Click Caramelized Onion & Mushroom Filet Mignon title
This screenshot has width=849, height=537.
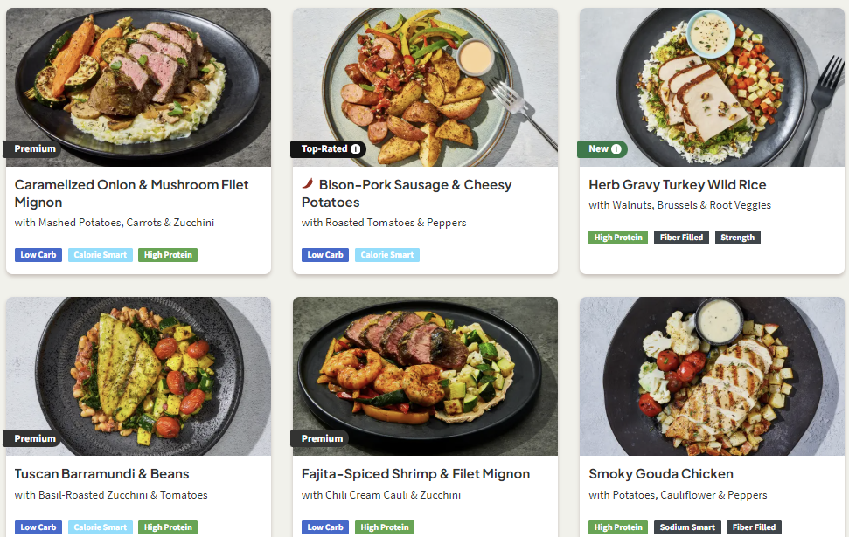[131, 193]
